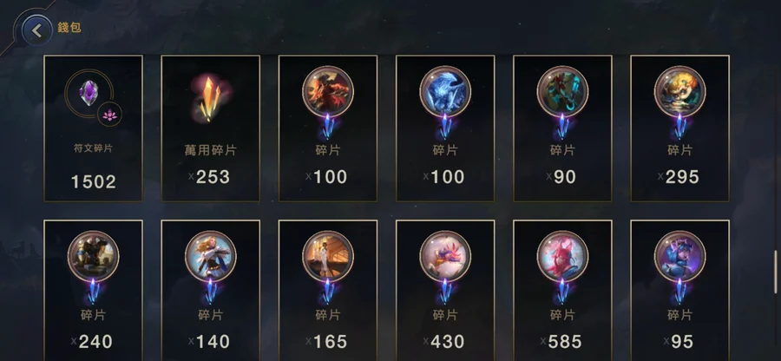This screenshot has height=361, width=781.
Task: Open the 萬用碎片 crystal icon card
Action: click(211, 98)
